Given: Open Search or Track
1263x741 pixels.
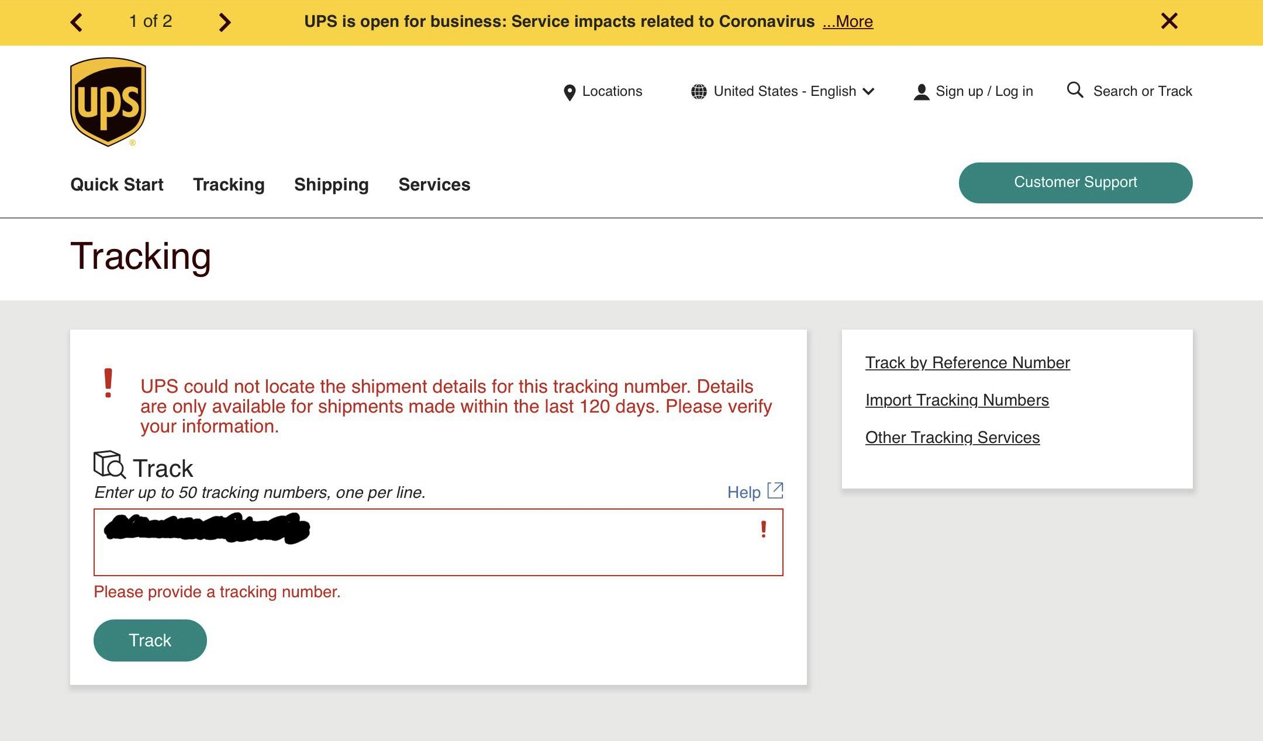Looking at the screenshot, I should point(1142,91).
